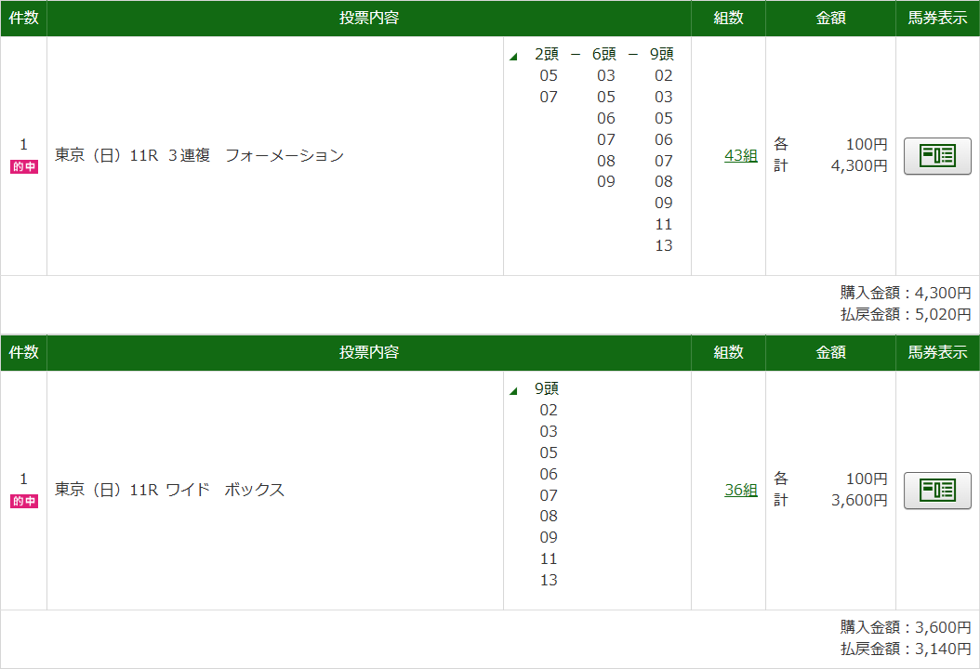
Task: Collapse the 3連複 formation horse list triangle
Action: point(513,57)
